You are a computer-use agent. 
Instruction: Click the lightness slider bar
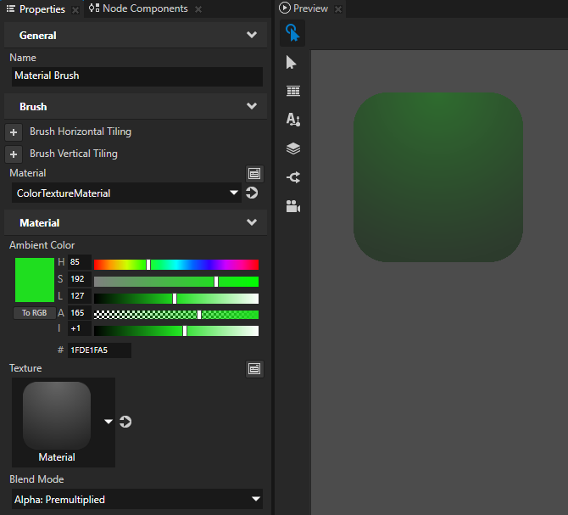176,299
